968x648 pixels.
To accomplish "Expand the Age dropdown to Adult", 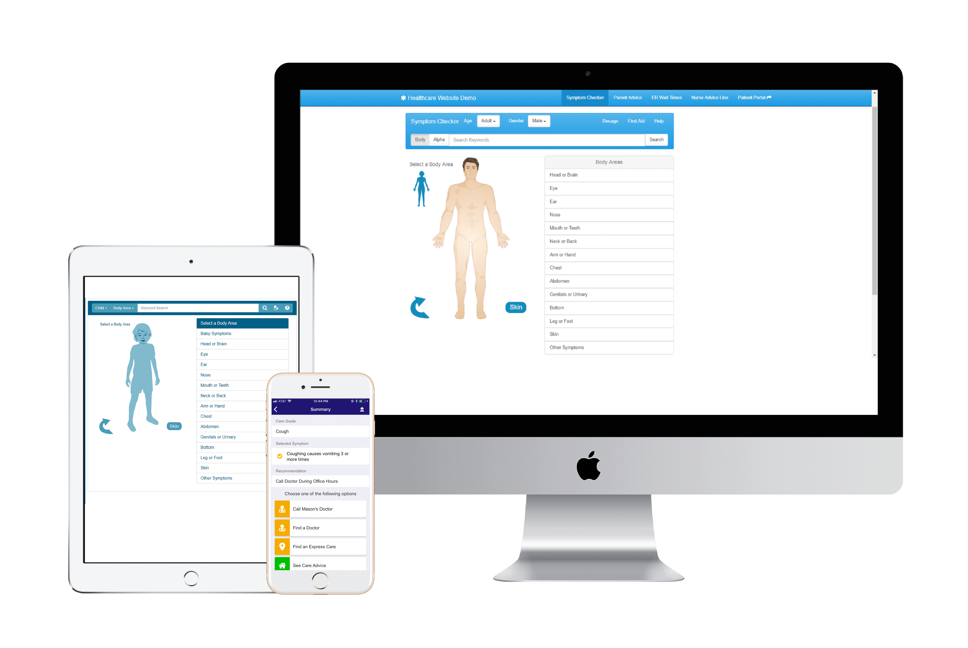I will point(484,121).
